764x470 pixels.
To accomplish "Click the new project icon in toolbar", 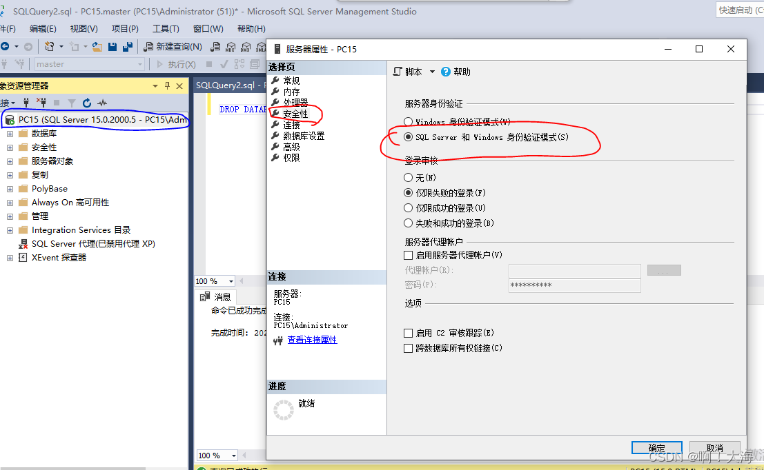I will point(49,47).
